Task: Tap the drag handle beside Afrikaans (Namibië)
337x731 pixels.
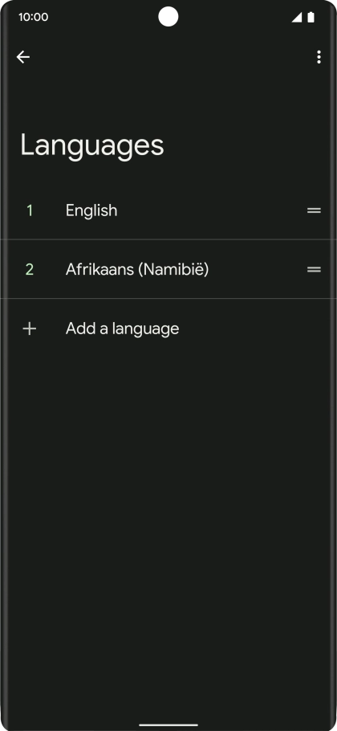Action: [x=314, y=269]
